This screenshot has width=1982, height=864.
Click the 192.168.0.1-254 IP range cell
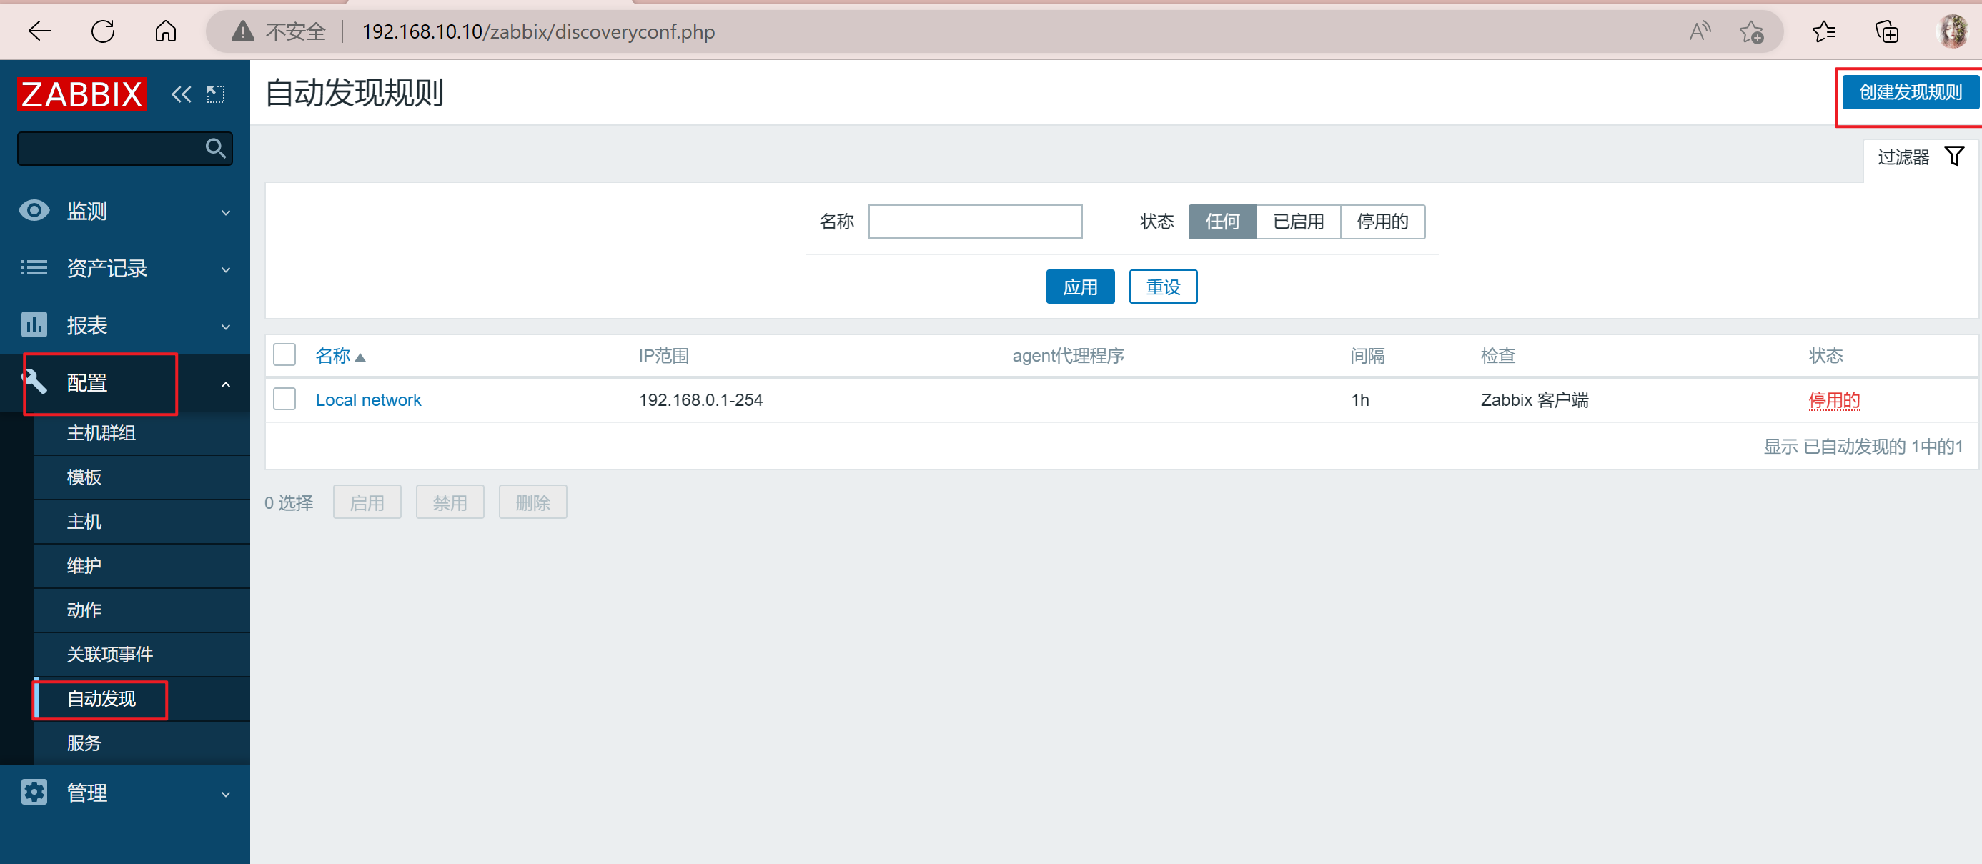pos(700,400)
